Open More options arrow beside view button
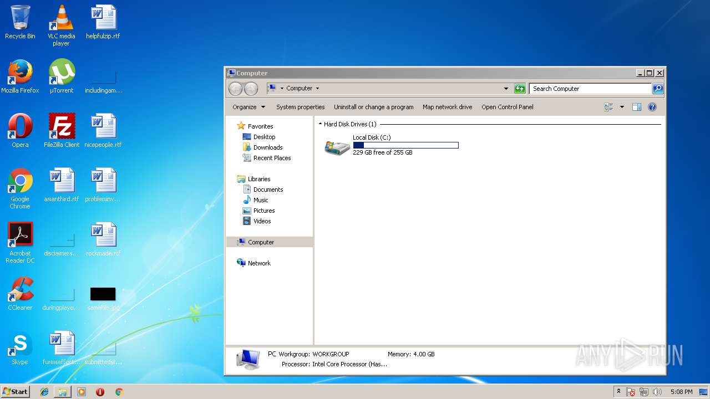 click(x=622, y=107)
